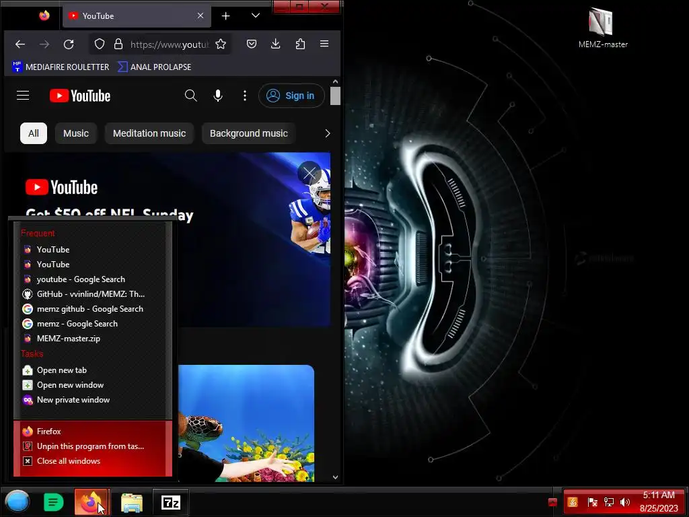Screen dimensions: 689x517
Task: Select the All filter chip
Action: pos(34,133)
